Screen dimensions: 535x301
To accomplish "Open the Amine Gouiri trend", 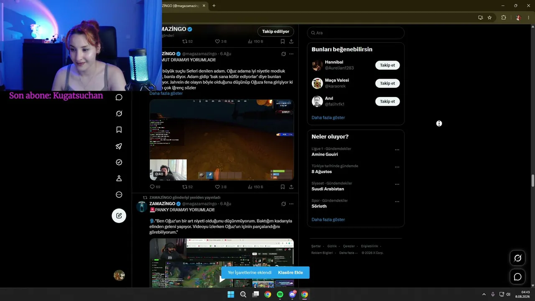I will [x=325, y=154].
